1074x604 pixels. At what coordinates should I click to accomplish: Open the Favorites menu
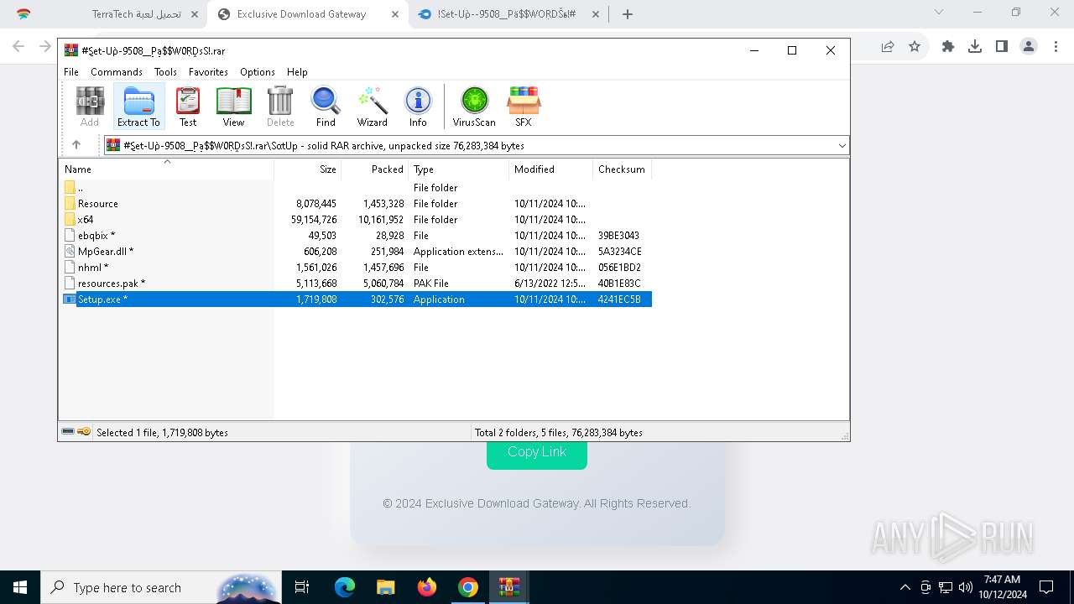pyautogui.click(x=208, y=72)
